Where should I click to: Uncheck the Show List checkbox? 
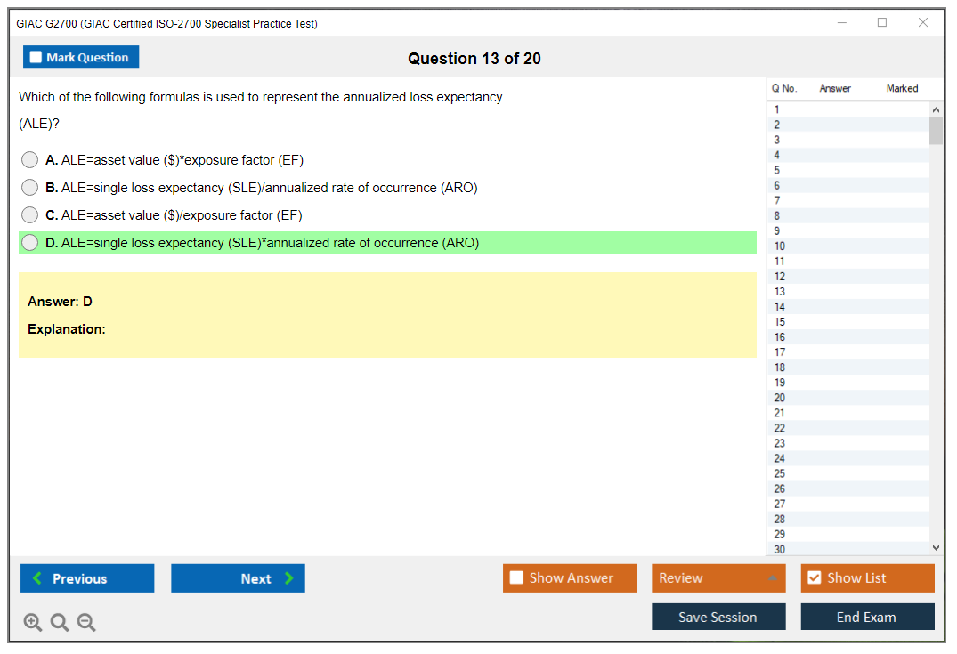814,577
